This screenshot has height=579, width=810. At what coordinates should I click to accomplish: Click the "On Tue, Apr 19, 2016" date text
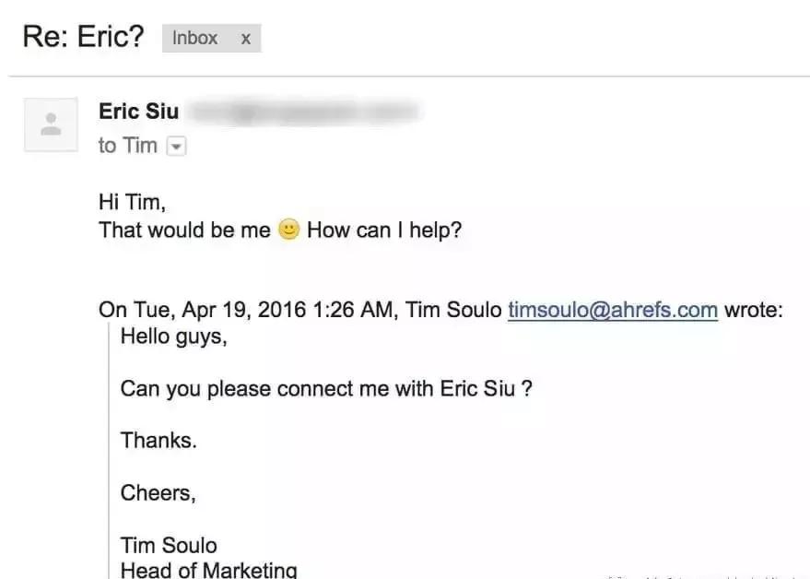(x=212, y=310)
